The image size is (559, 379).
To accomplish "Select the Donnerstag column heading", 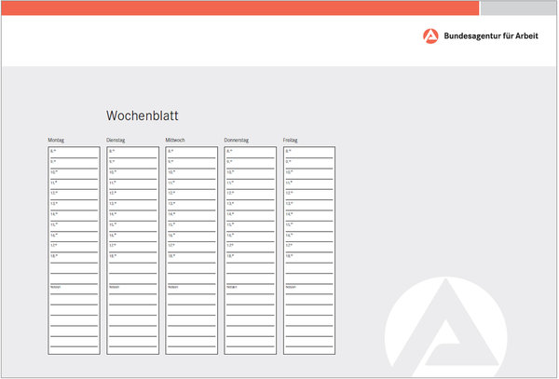I will (237, 140).
